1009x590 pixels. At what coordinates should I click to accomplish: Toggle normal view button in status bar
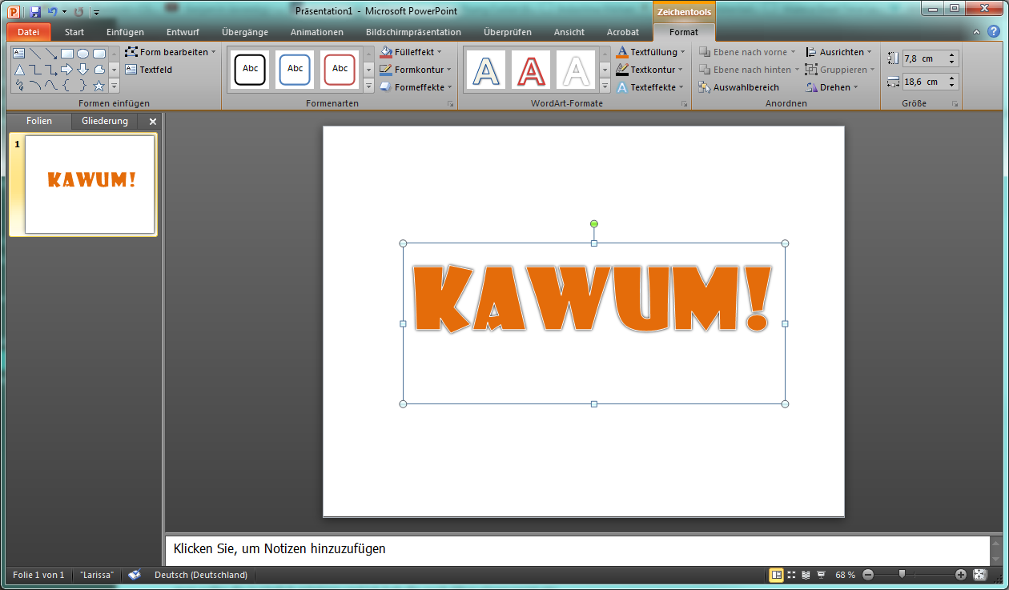click(x=776, y=575)
